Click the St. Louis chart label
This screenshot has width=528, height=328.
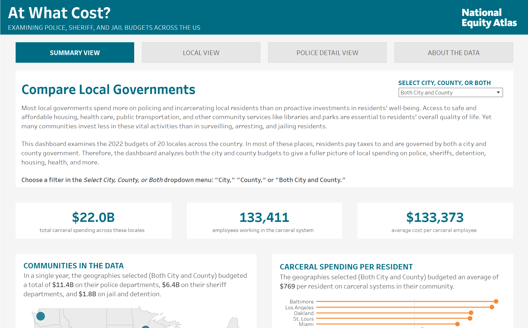pyautogui.click(x=303, y=319)
